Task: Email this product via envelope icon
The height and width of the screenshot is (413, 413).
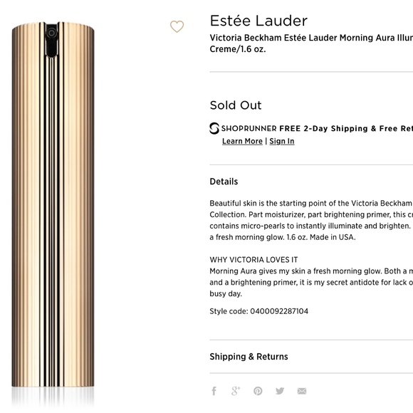Action: point(302,391)
